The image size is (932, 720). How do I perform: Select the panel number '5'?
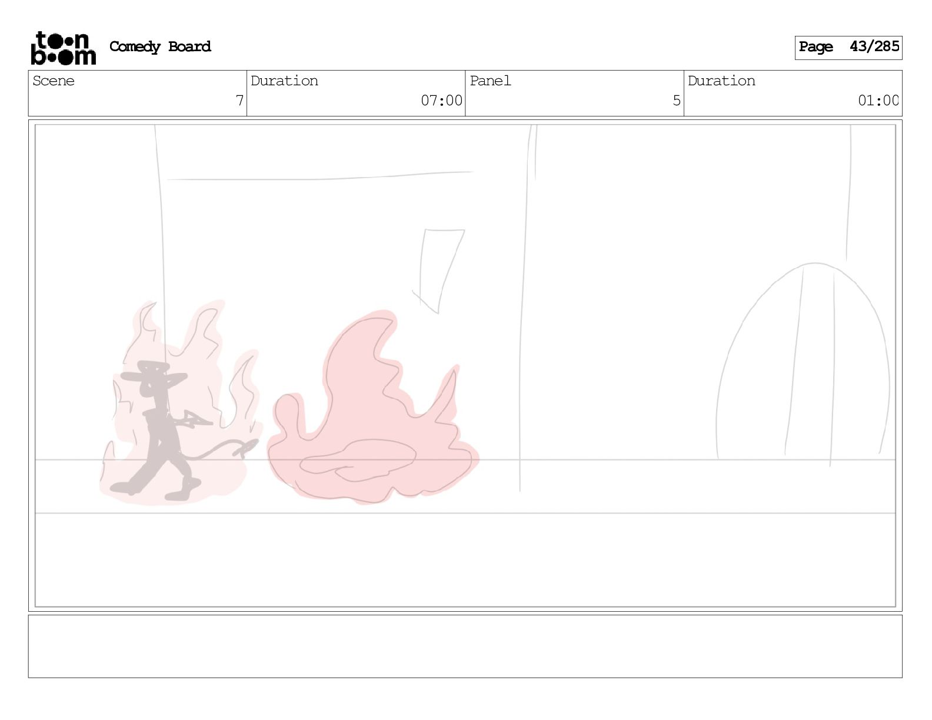tap(677, 101)
